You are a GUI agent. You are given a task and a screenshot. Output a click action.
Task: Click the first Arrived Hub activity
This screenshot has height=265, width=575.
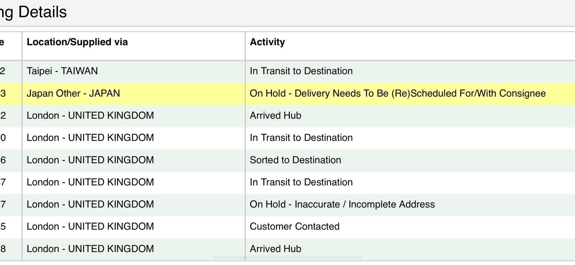(x=275, y=116)
